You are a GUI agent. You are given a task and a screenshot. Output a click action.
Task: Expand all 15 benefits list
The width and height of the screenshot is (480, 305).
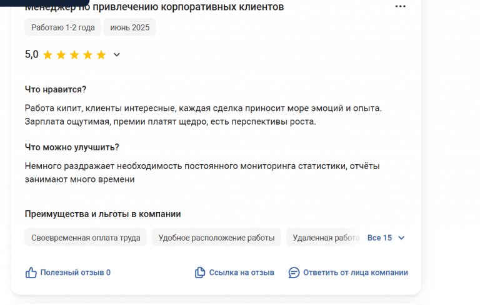click(x=379, y=238)
